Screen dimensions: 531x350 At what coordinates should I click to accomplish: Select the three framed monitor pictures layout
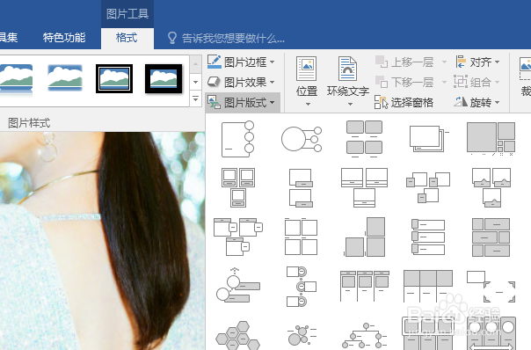pos(238,187)
